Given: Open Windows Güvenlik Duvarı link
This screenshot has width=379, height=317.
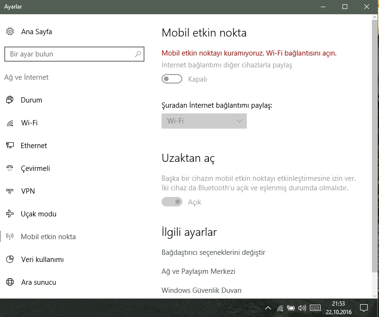Looking at the screenshot, I should (201, 290).
